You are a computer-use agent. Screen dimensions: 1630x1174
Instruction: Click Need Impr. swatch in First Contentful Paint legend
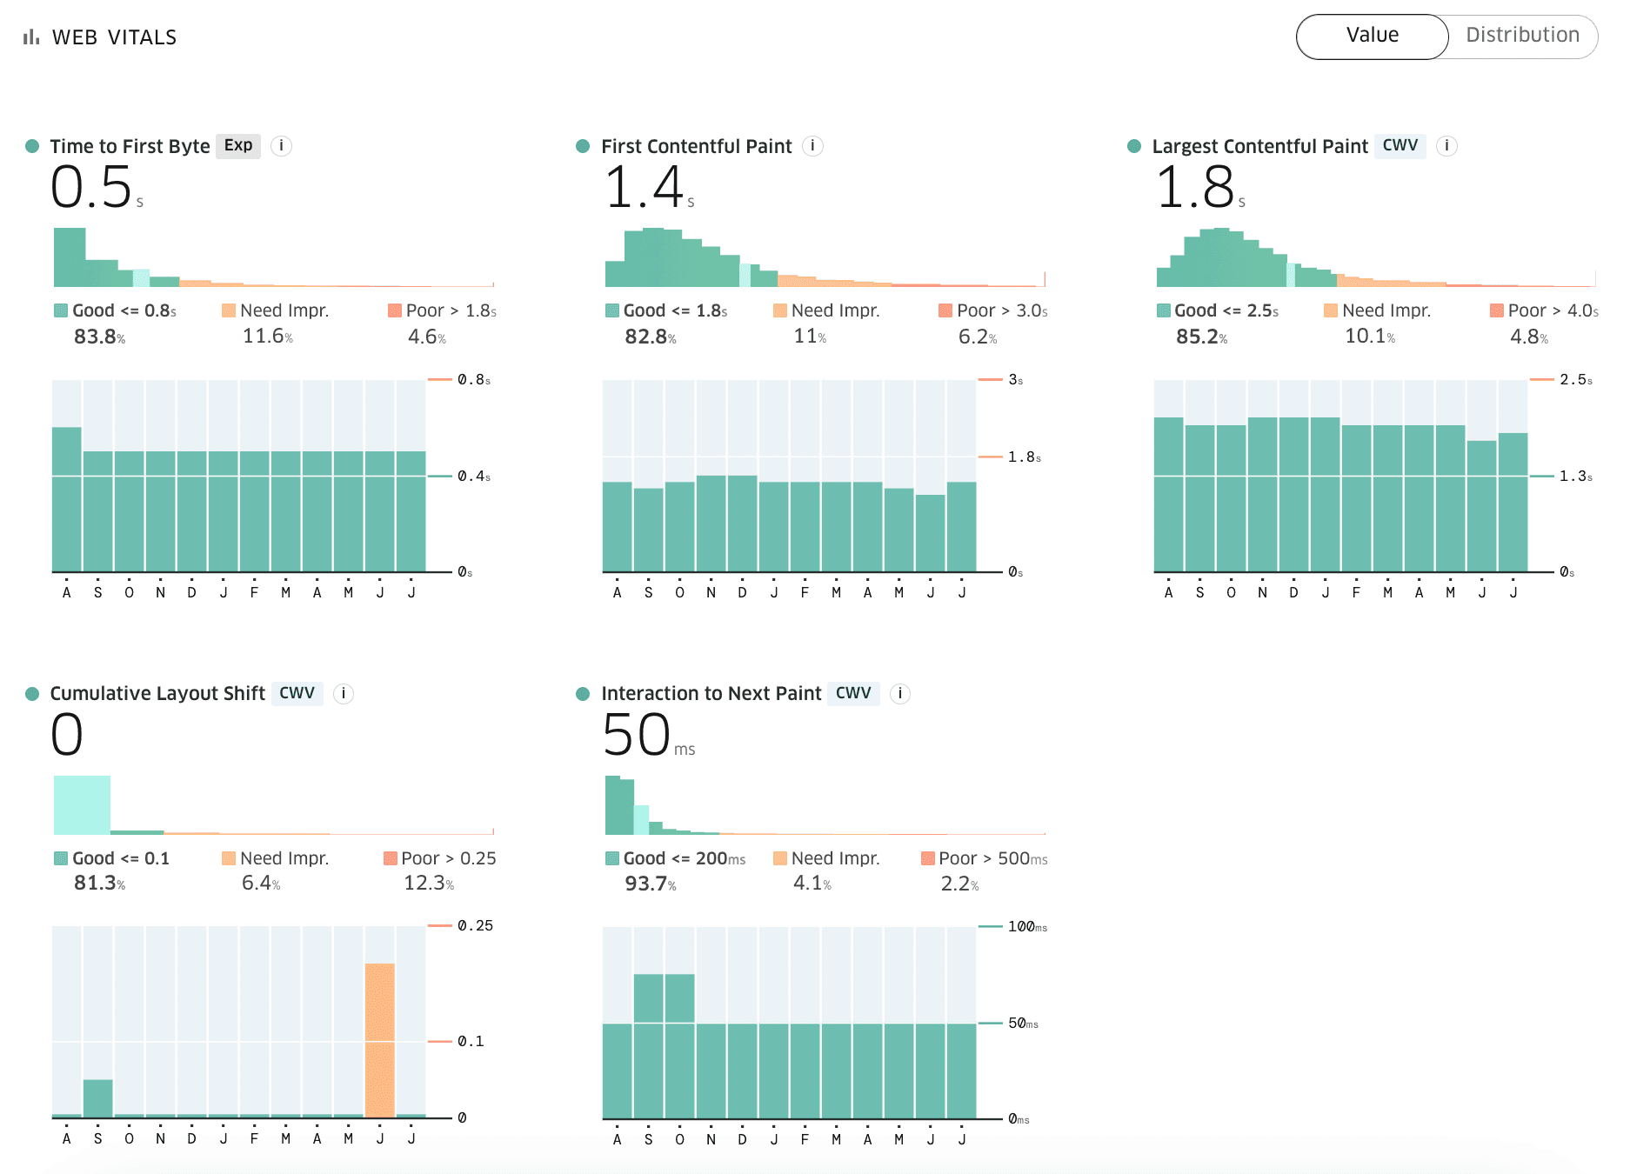(x=780, y=310)
